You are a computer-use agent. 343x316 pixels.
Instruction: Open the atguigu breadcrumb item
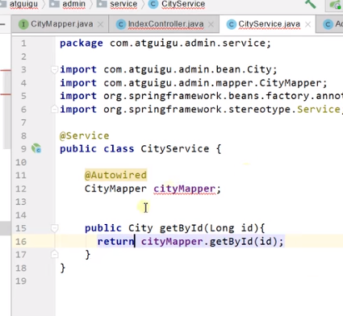pyautogui.click(x=23, y=4)
